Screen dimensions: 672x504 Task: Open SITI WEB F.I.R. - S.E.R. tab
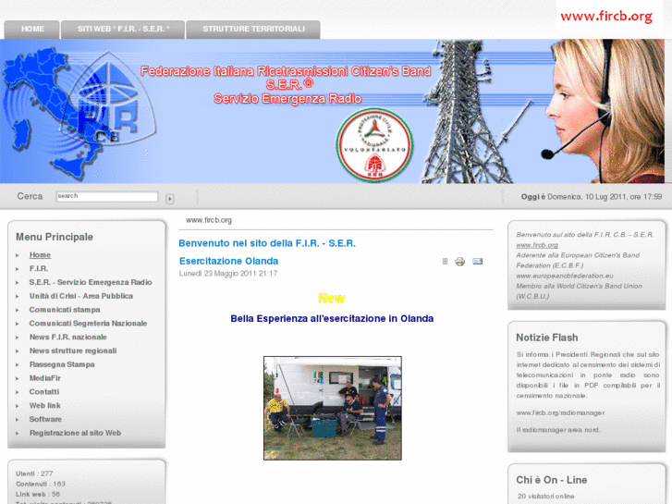tap(123, 30)
